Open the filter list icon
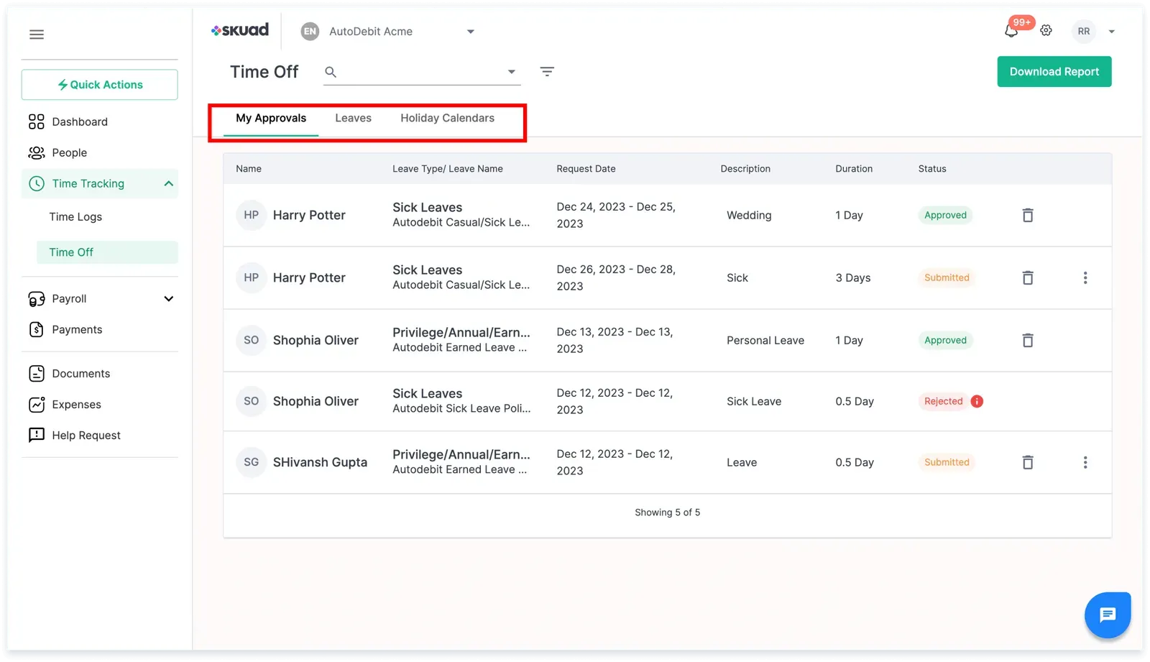Viewport: 1150px width, 662px height. click(547, 71)
